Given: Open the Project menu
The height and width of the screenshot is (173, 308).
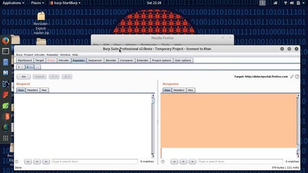Looking at the screenshot, I should [x=28, y=55].
